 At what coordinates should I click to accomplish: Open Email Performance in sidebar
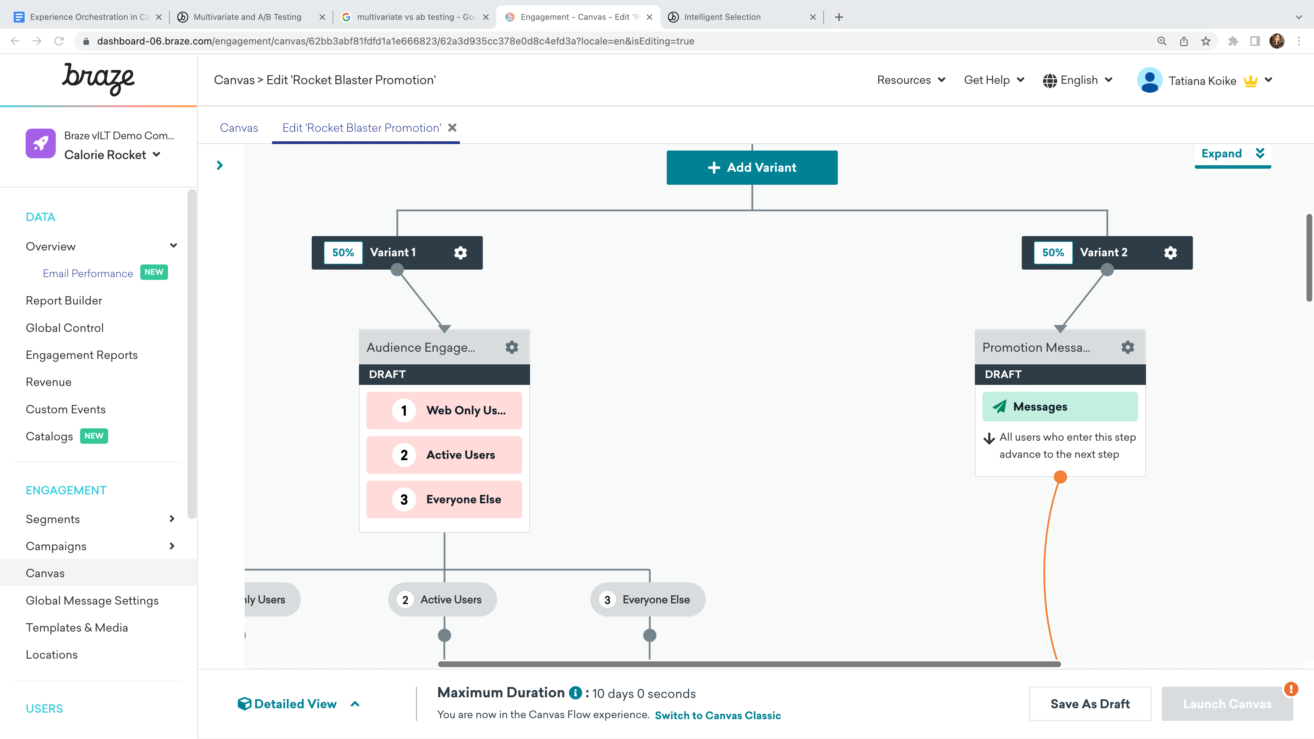[88, 273]
